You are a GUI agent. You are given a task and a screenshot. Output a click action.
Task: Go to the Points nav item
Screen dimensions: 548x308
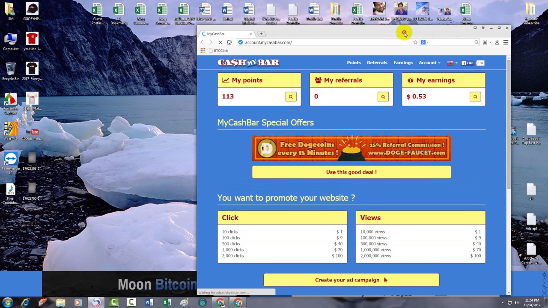coord(354,63)
